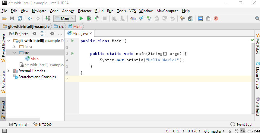Open the Event Log

[x=241, y=125]
